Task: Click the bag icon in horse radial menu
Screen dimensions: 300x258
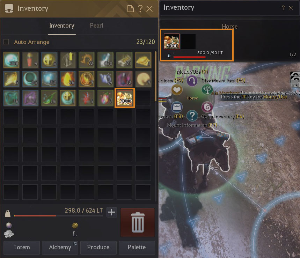Action: pos(177,107)
